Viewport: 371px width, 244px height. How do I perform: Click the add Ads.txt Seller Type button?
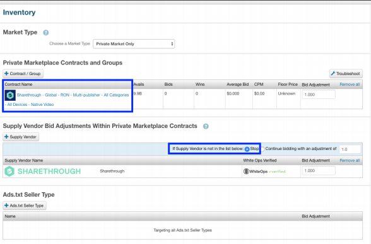[x=25, y=206]
